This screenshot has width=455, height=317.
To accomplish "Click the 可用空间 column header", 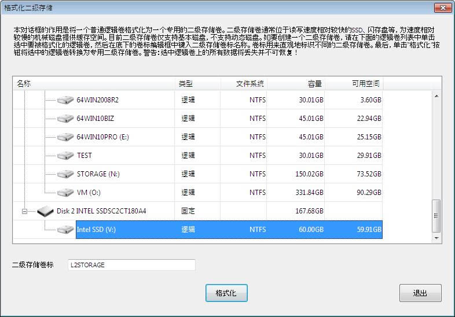I will point(354,84).
